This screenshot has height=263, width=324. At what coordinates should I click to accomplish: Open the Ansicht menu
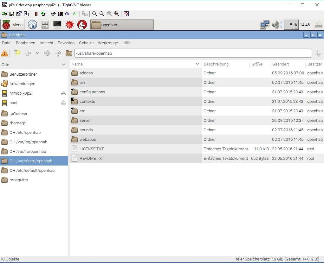[46, 43]
